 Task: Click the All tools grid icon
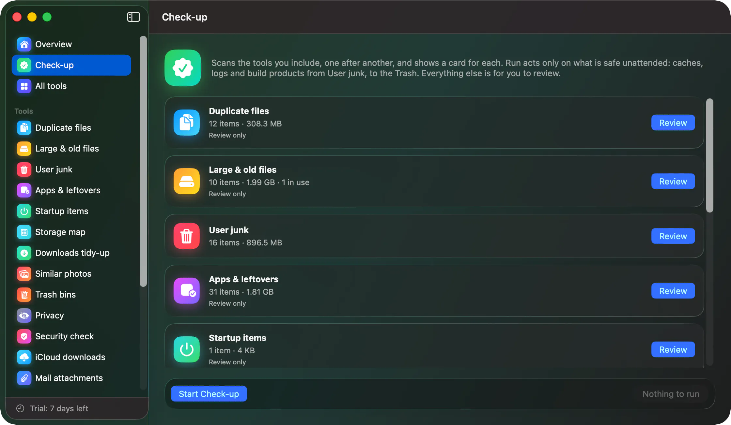[x=24, y=86]
